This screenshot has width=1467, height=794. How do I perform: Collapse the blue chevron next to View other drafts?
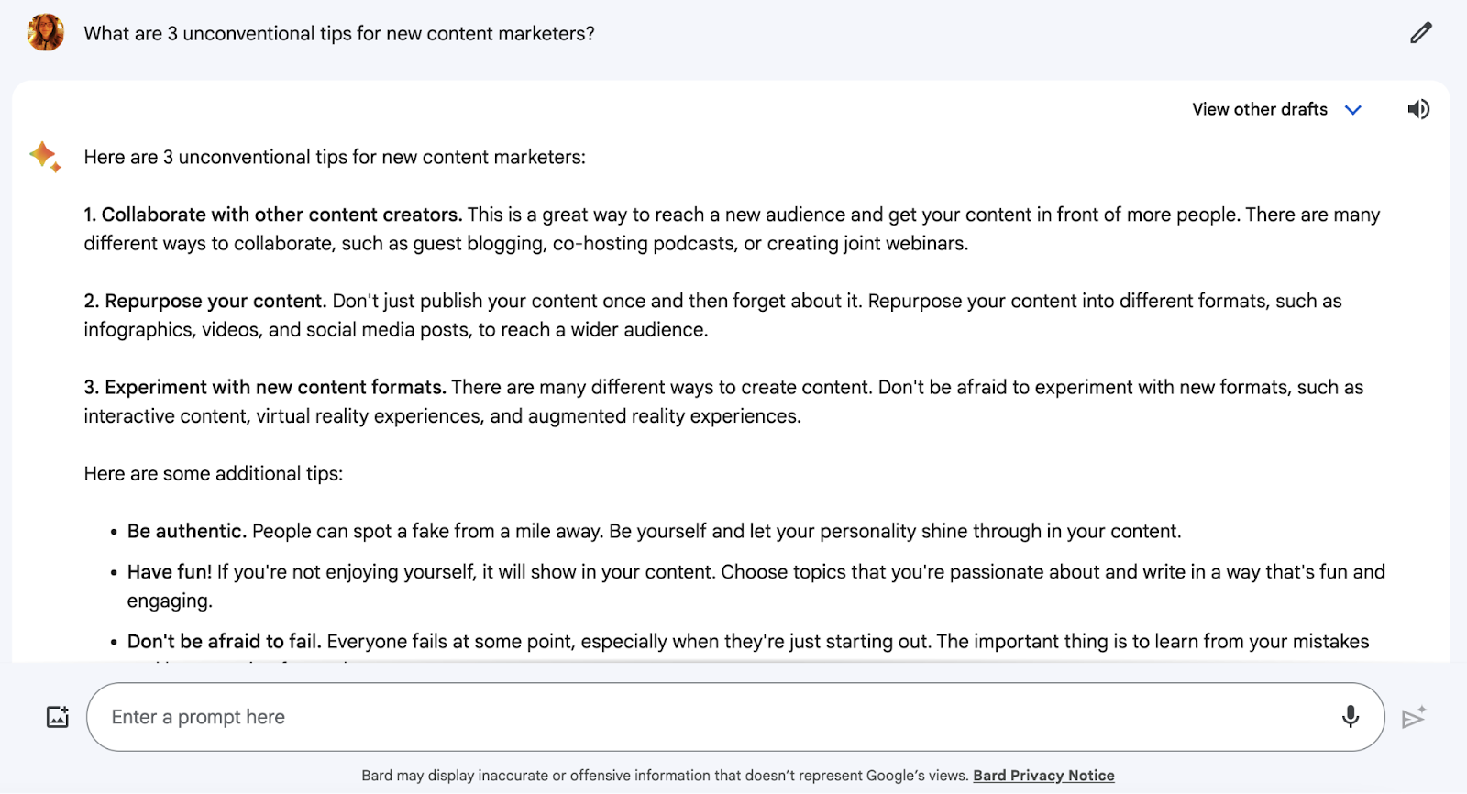click(1353, 109)
